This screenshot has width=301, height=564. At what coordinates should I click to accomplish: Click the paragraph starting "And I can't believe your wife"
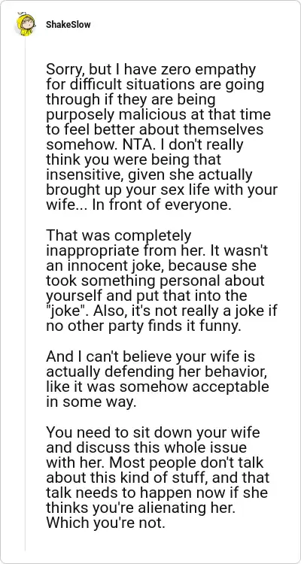158,379
